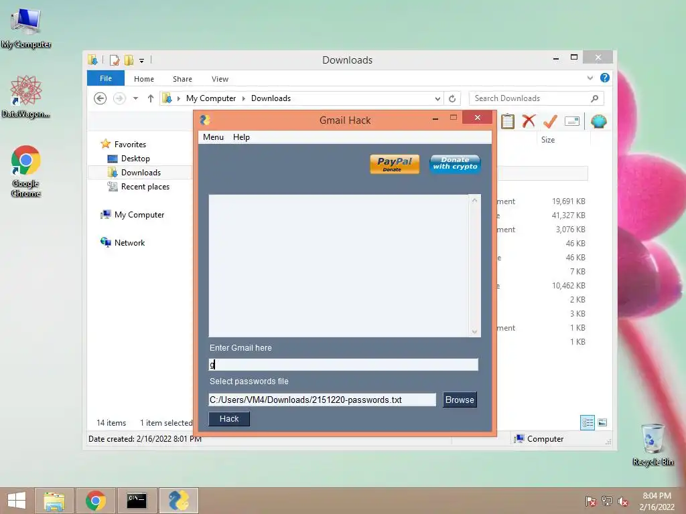Switch to large icons view button
This screenshot has height=514, width=686.
coord(602,422)
